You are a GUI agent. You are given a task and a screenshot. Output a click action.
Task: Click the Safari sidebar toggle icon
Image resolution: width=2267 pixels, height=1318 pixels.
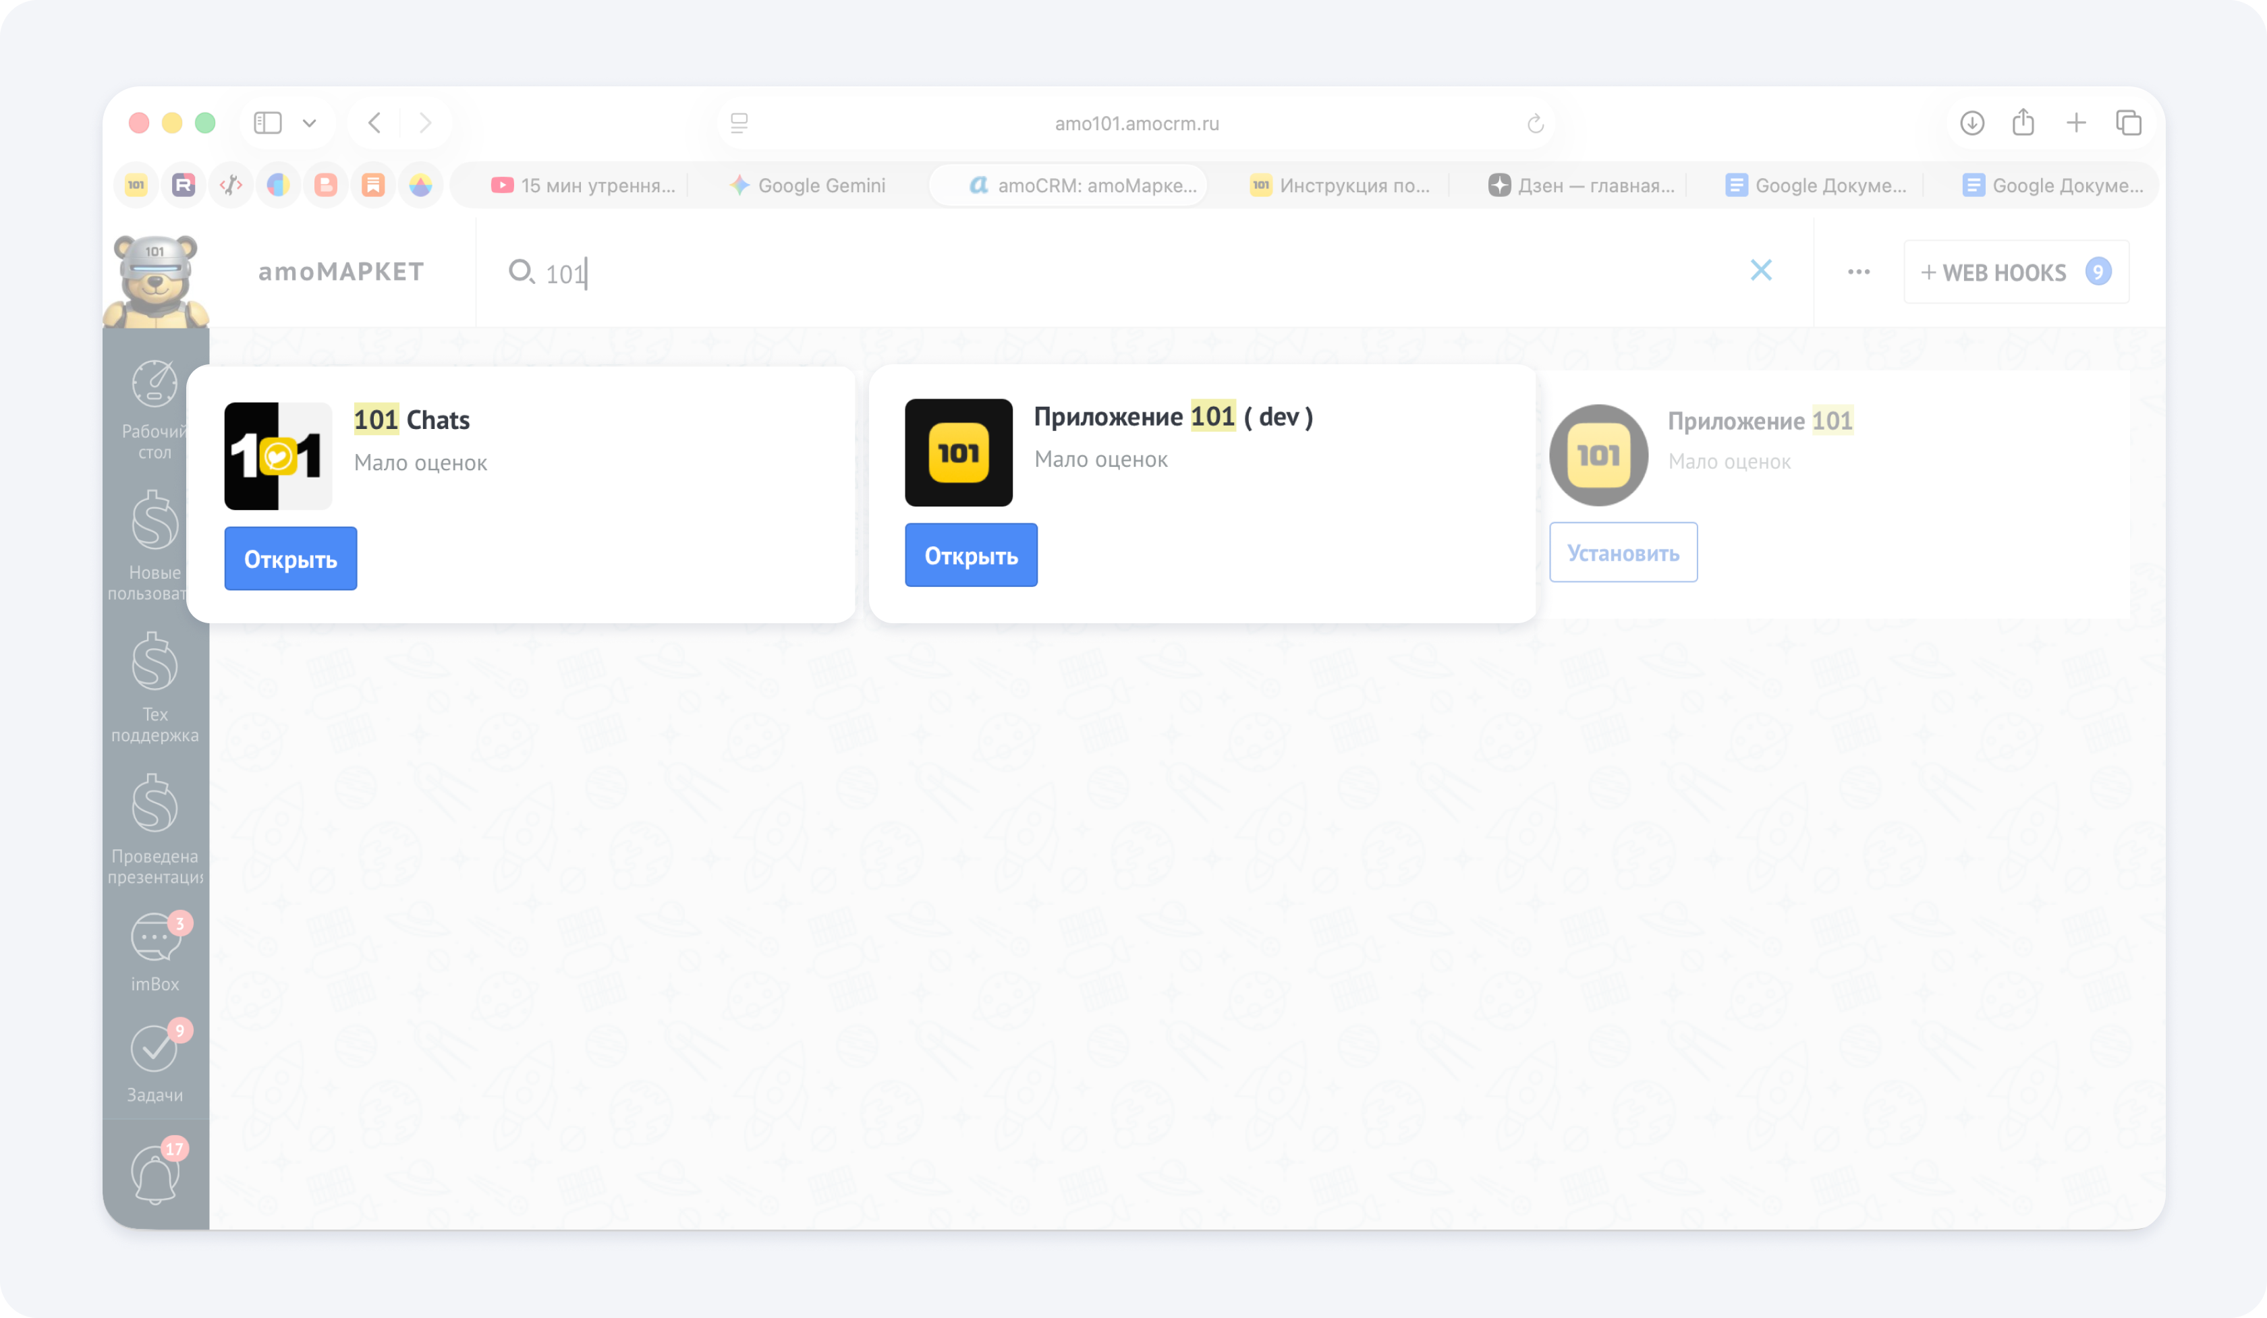pyautogui.click(x=268, y=122)
